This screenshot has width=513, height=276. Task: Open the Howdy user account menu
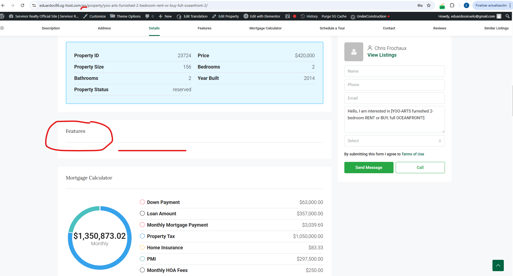[469, 16]
